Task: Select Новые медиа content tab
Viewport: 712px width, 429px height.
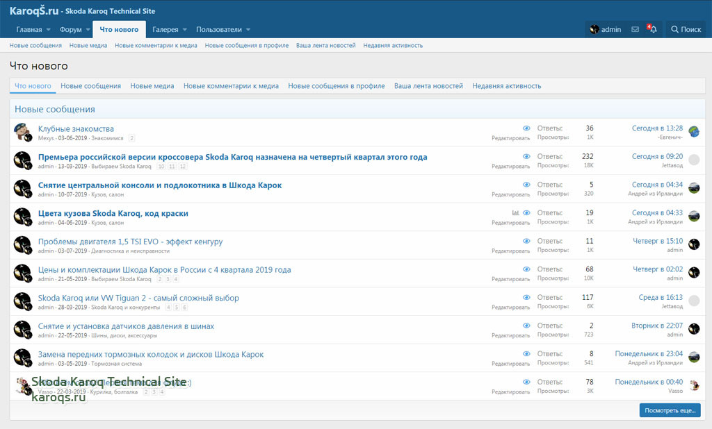Action: coord(152,85)
